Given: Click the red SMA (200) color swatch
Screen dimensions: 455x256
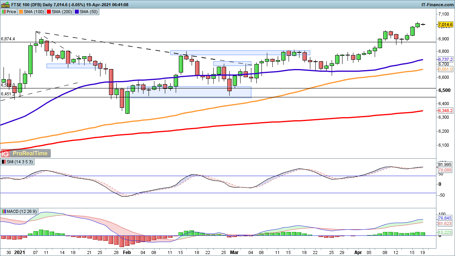Looking at the screenshot, I should pyautogui.click(x=50, y=12).
